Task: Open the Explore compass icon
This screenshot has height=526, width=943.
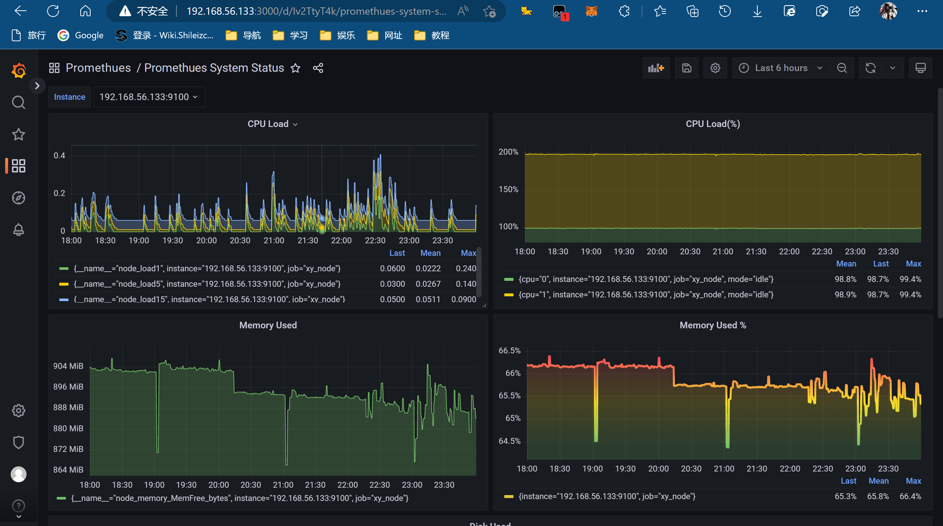Action: click(x=18, y=198)
